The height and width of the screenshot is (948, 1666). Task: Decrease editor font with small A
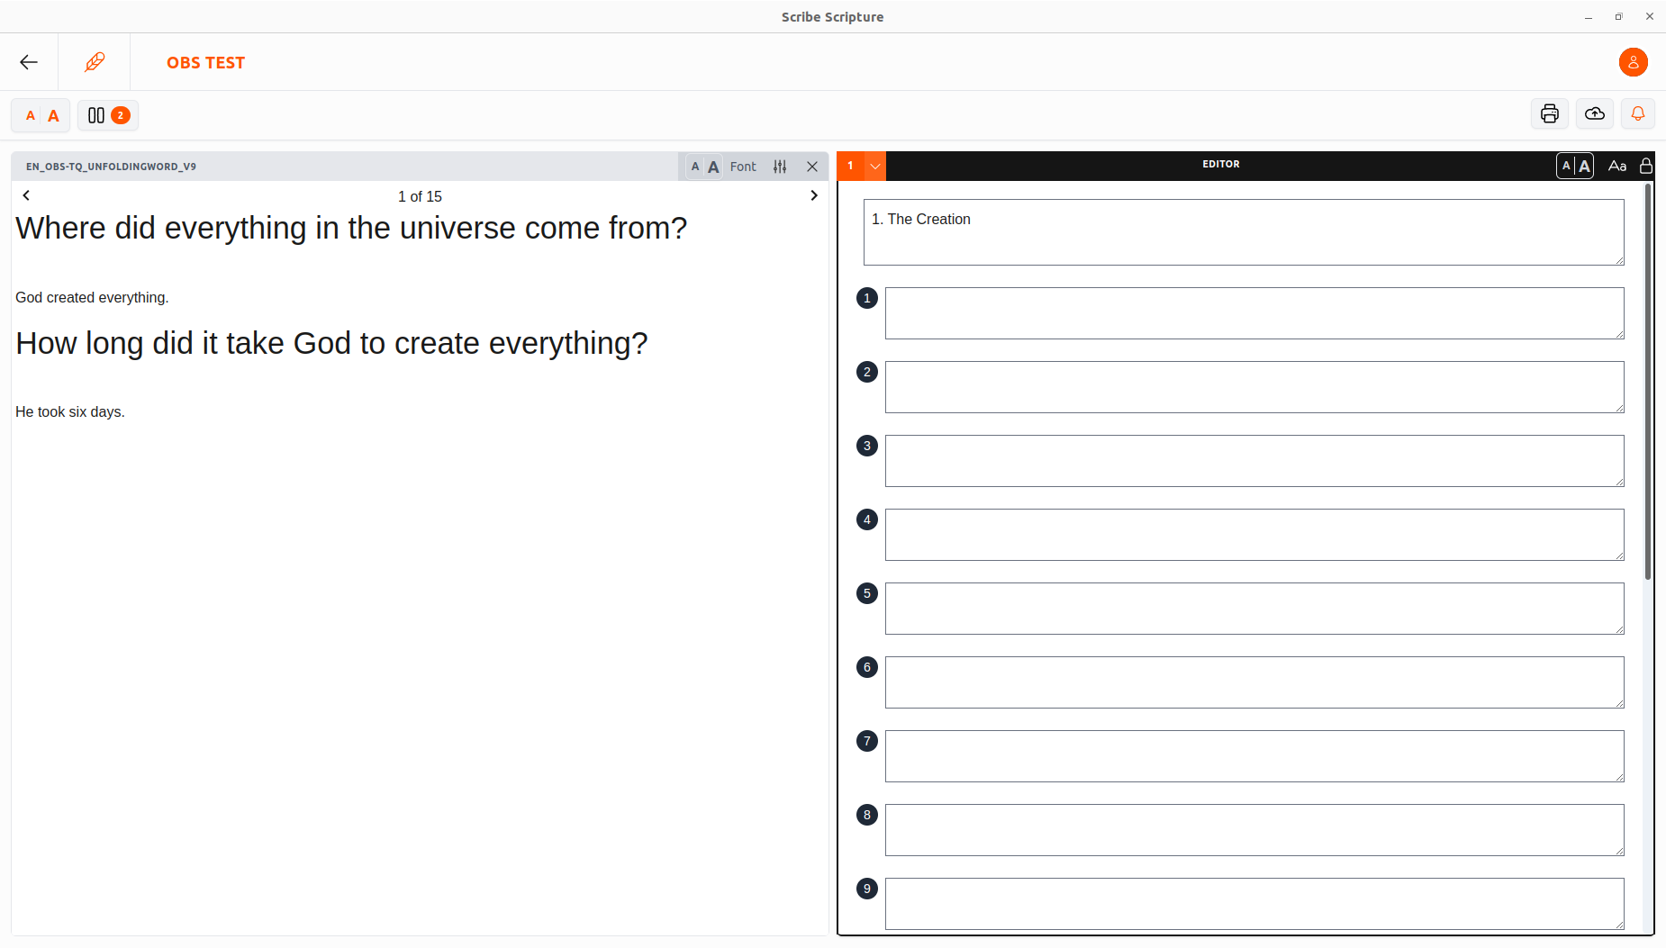point(1566,166)
